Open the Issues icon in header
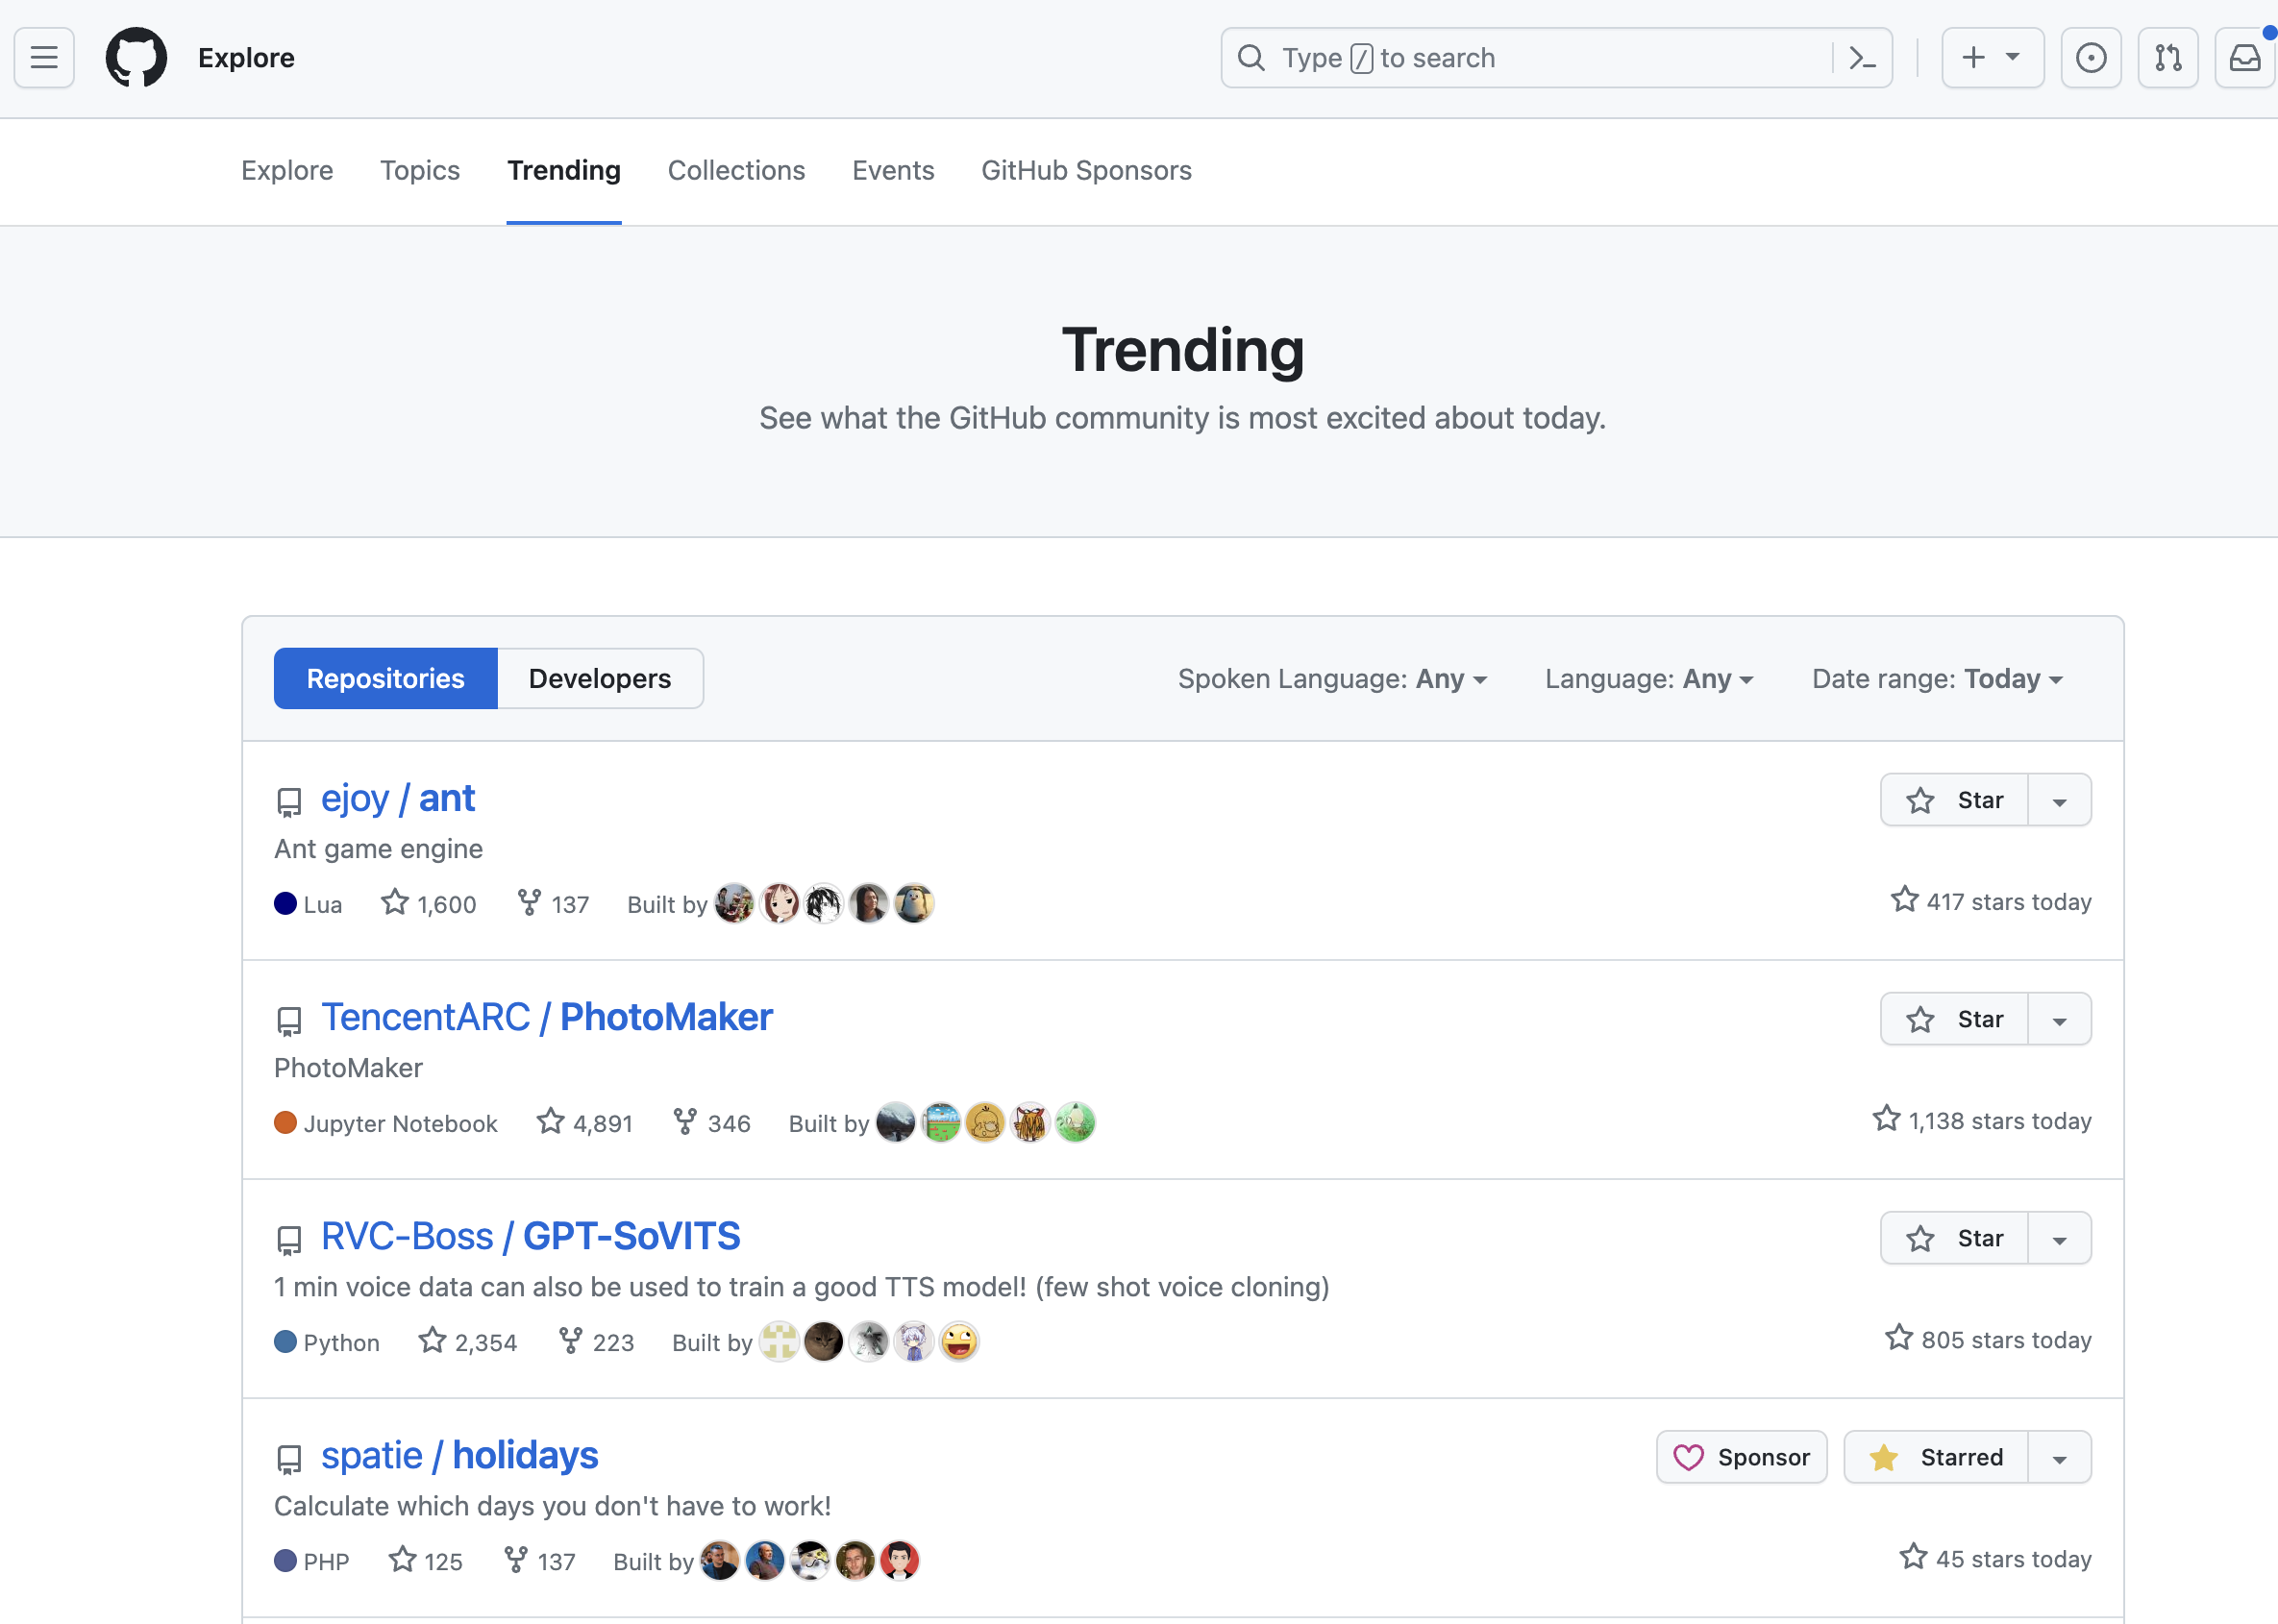 point(2090,58)
